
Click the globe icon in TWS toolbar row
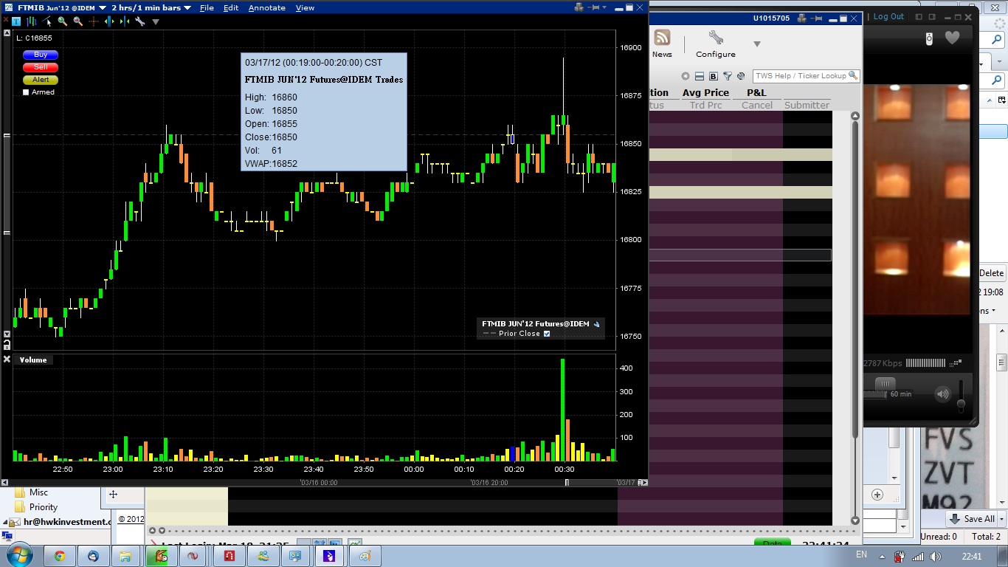click(x=742, y=76)
